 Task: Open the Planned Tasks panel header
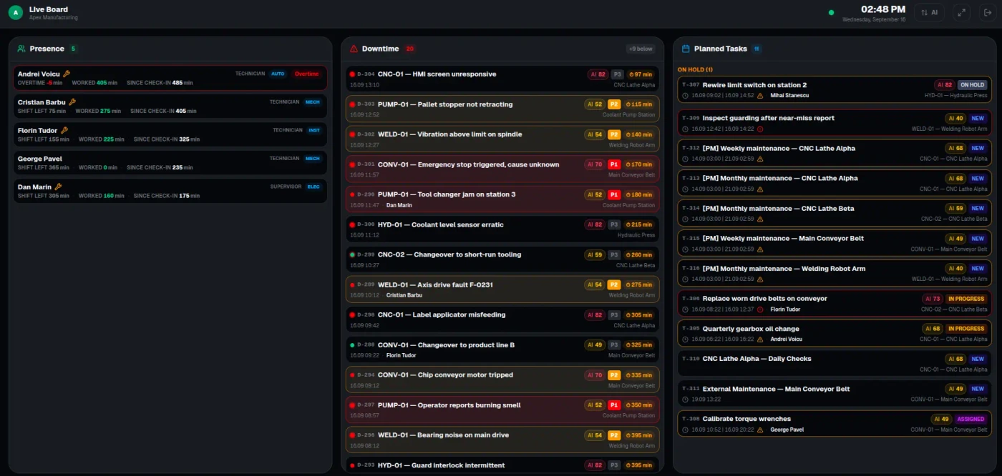coord(835,49)
